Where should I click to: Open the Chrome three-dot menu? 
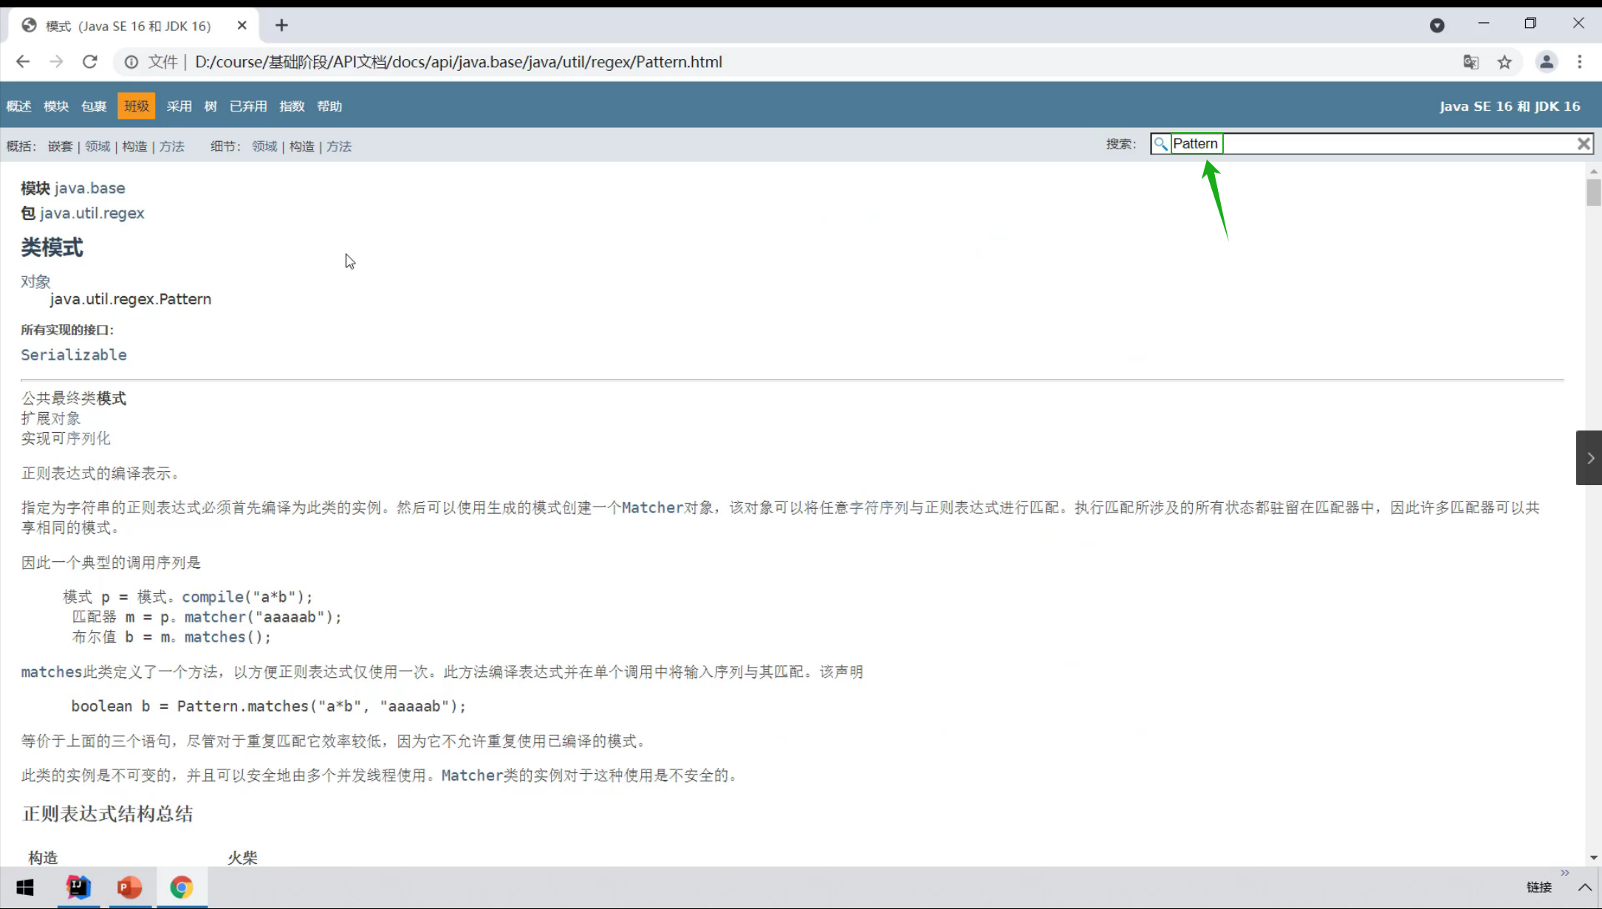[1580, 62]
